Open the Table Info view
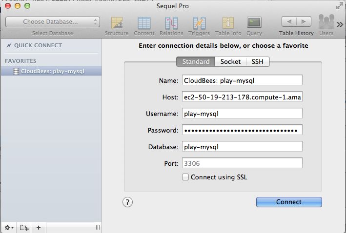This screenshot has height=233, width=346. point(228,26)
